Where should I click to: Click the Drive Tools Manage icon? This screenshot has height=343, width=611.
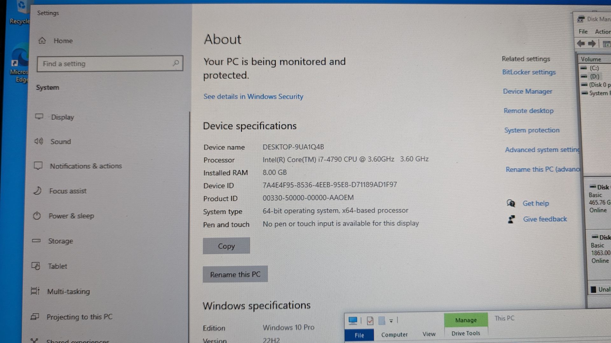point(465,319)
